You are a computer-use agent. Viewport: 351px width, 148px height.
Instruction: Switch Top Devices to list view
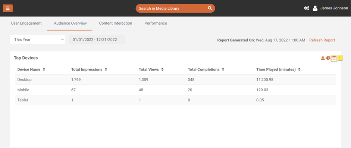[x=334, y=58]
